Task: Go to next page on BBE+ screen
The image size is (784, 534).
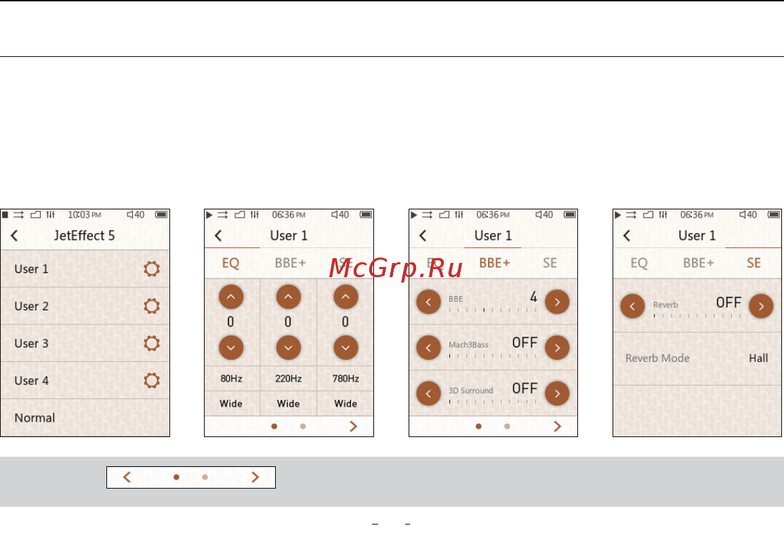Action: 558,426
